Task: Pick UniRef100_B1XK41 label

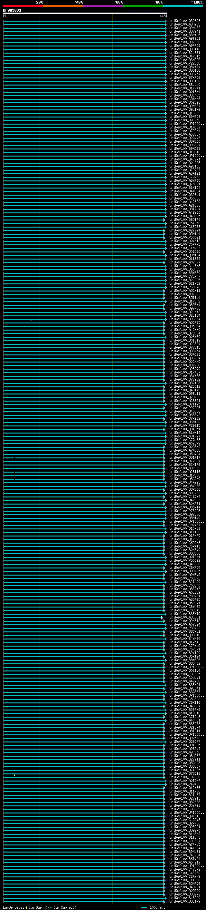Action: click(185, 88)
